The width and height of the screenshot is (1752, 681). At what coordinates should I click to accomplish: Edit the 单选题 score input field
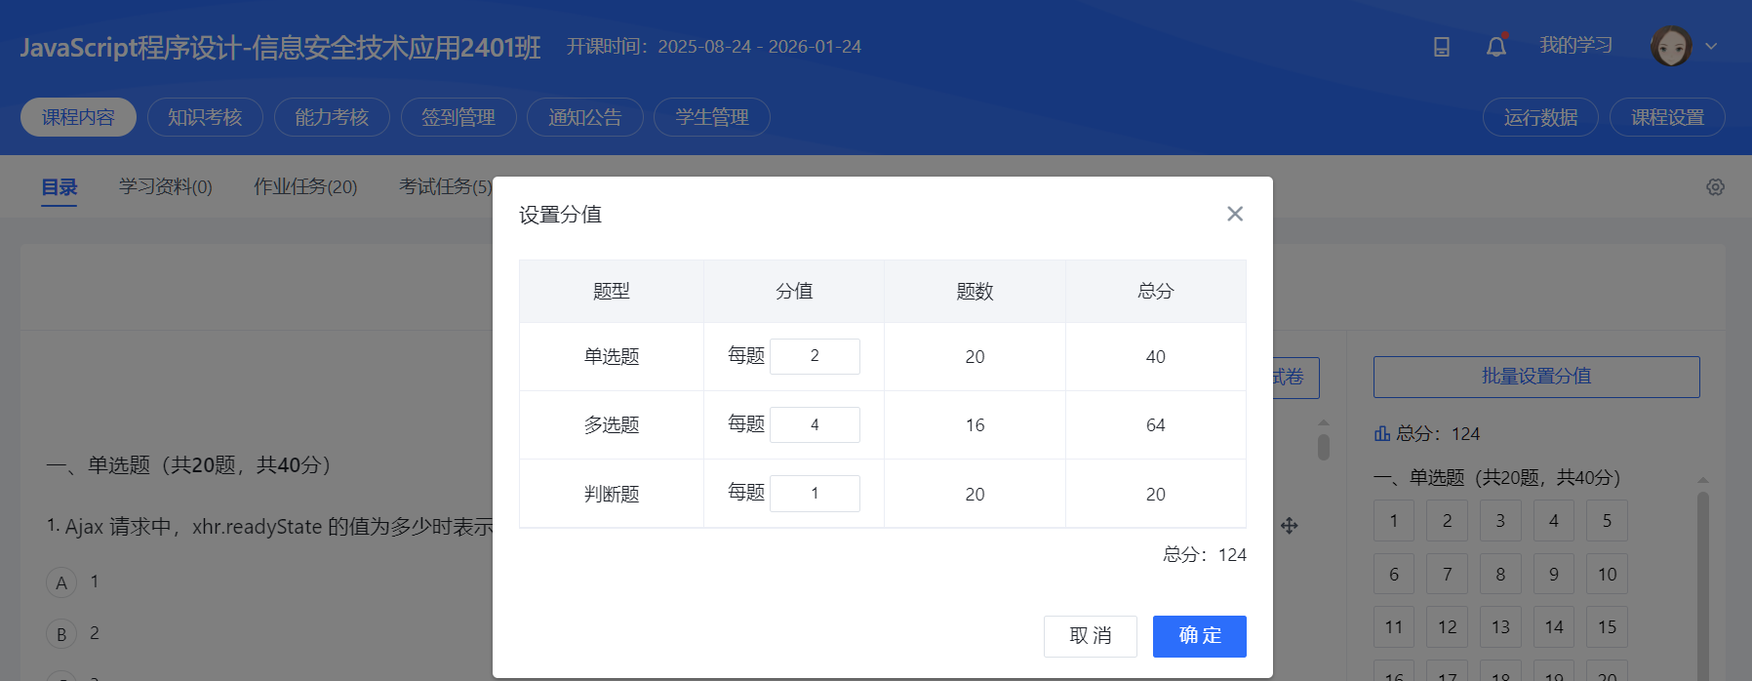coord(815,356)
